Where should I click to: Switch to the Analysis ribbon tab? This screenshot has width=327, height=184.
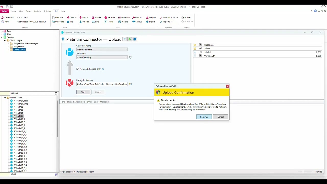tap(37, 11)
